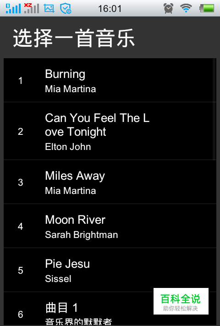This screenshot has width=220, height=326.
Task: Open the picture notification icon
Action: [49, 9]
